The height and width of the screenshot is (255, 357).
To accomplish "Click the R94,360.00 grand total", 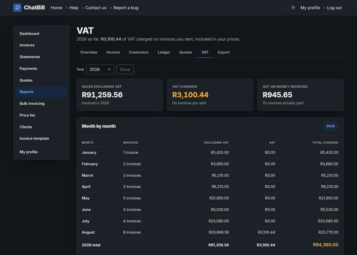I will click(326, 245).
